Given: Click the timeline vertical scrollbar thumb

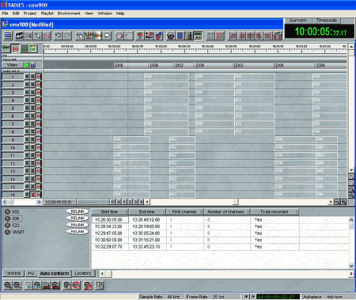Looking at the screenshot, I should click(351, 53).
